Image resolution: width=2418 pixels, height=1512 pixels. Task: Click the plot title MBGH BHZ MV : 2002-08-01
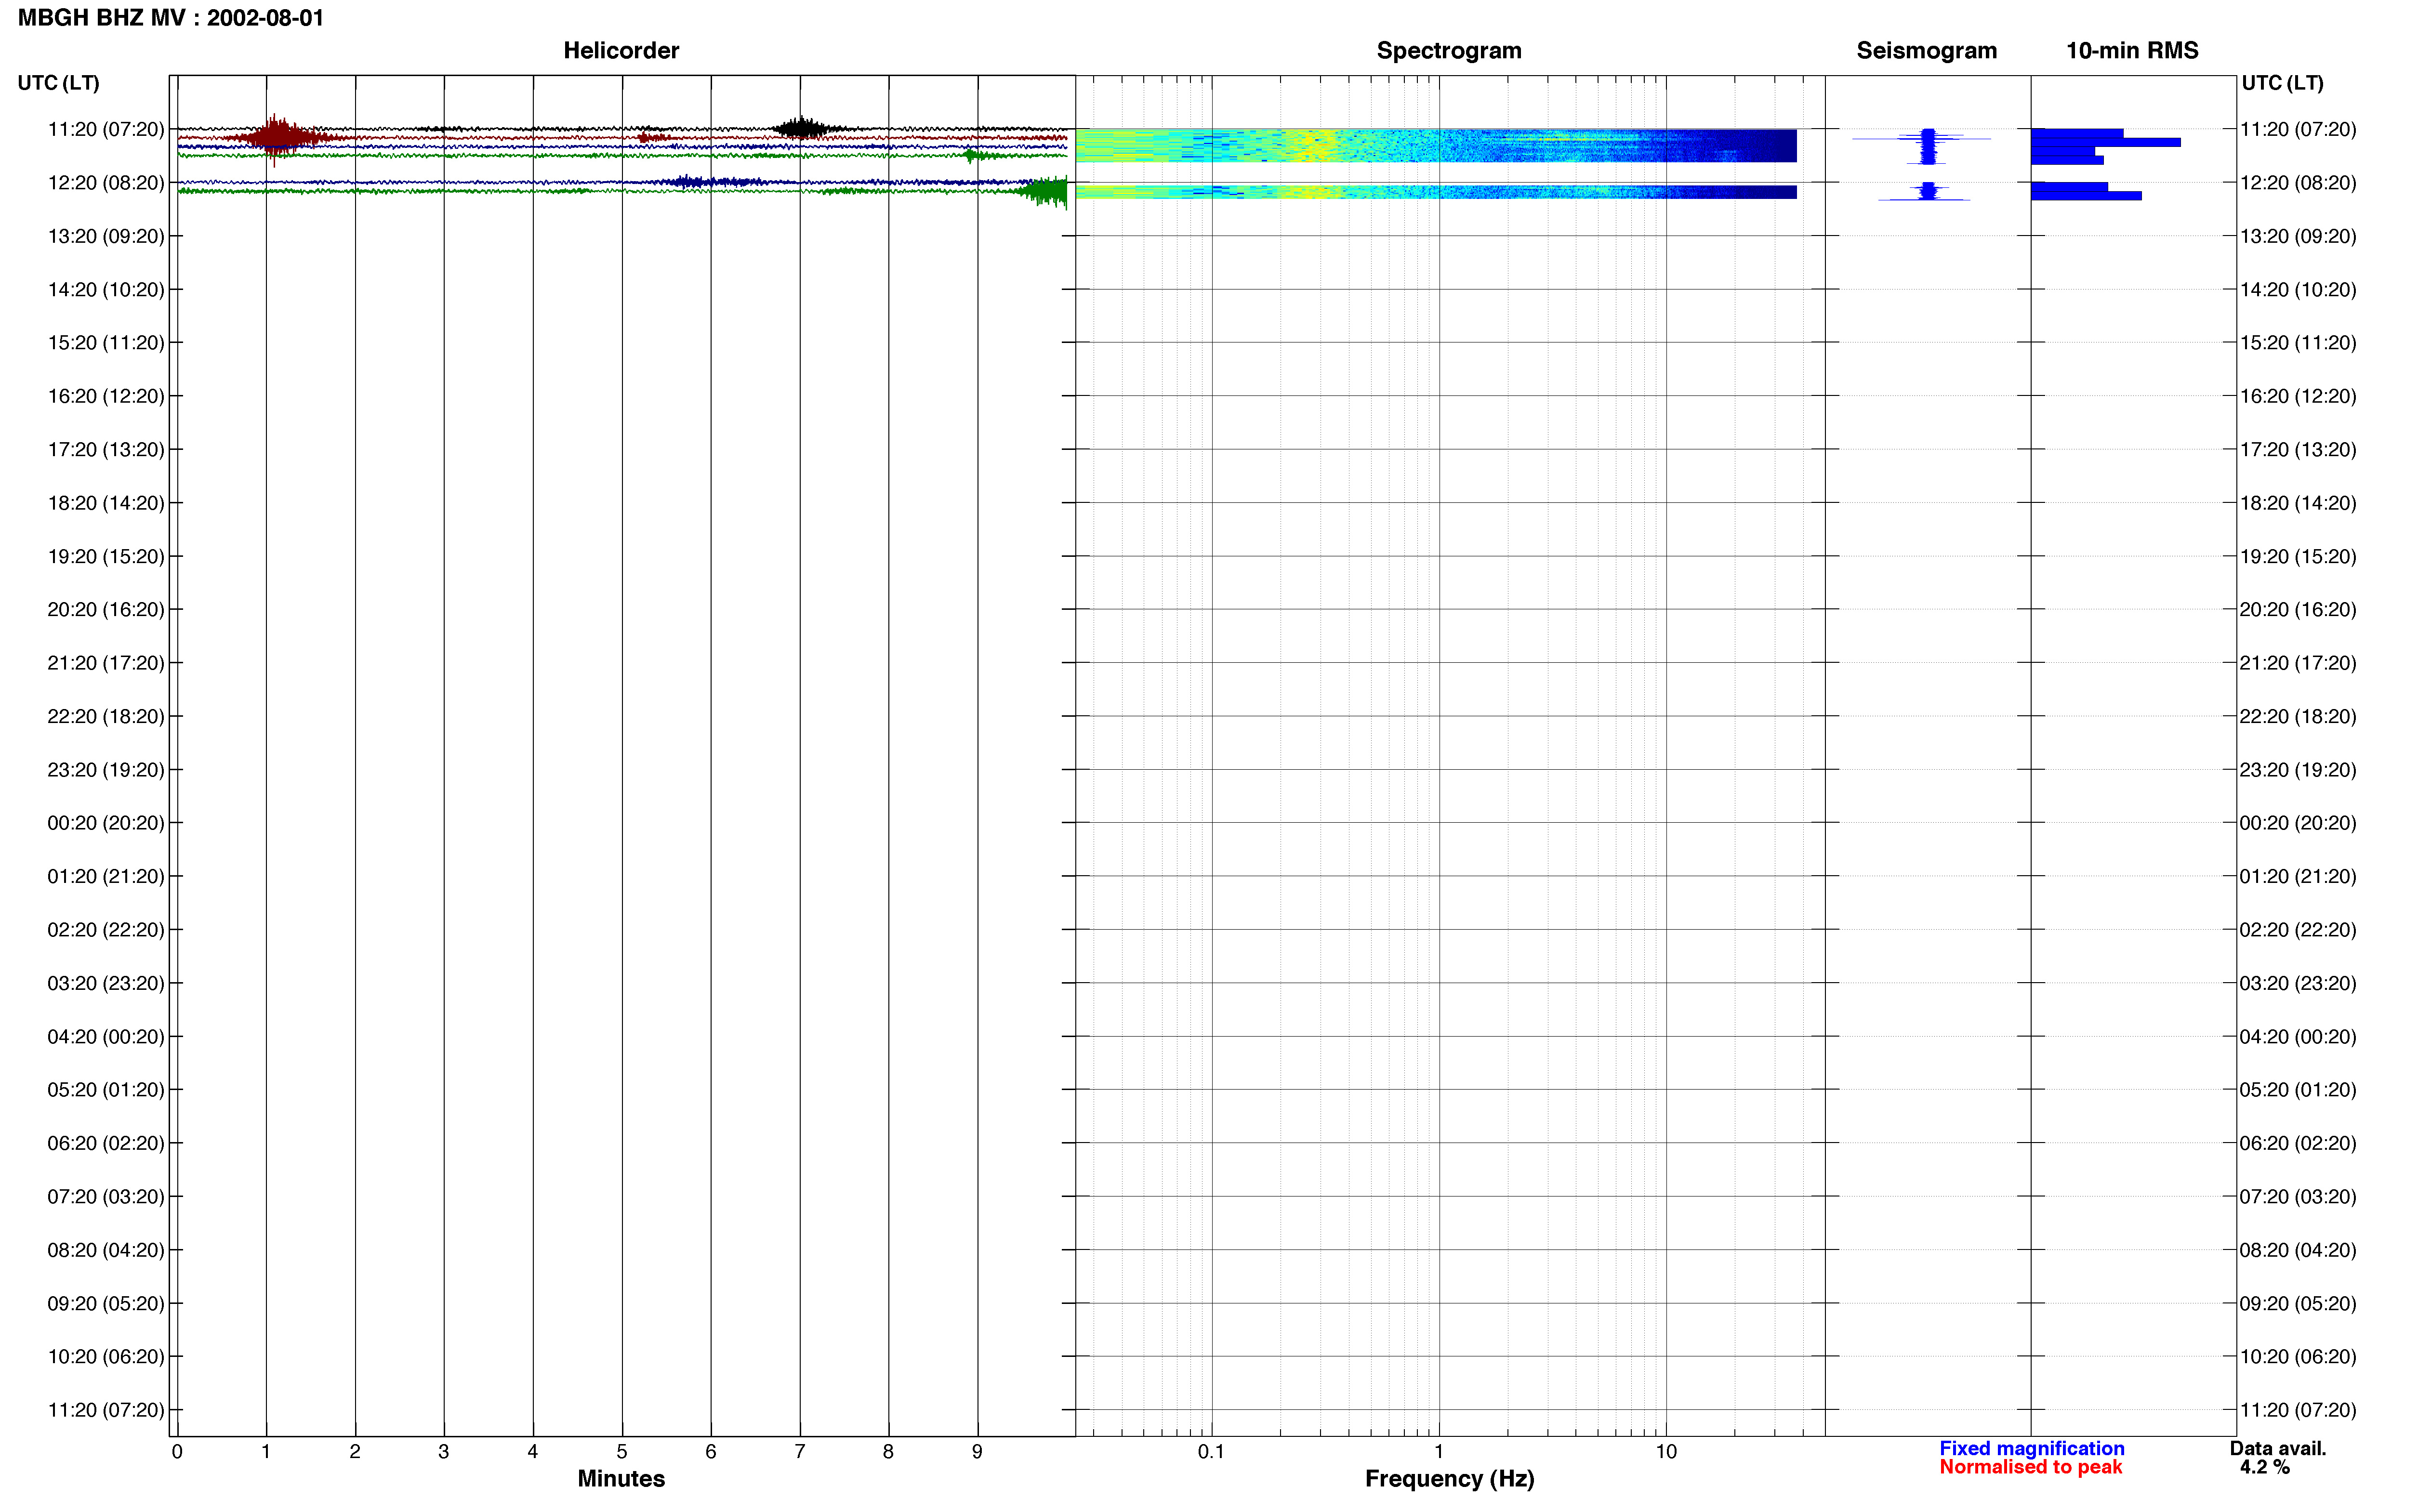[x=171, y=18]
